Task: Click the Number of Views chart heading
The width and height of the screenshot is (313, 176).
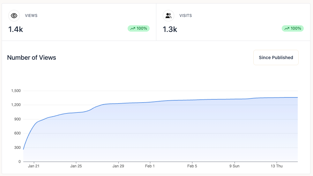Action: click(32, 58)
